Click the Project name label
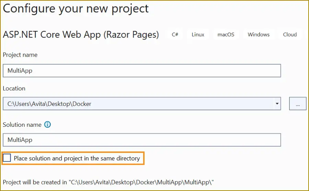 coord(20,55)
